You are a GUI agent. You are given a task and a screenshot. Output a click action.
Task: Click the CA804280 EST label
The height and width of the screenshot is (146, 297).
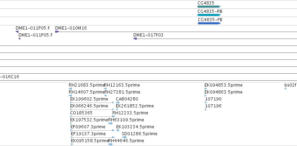[x=127, y=99]
